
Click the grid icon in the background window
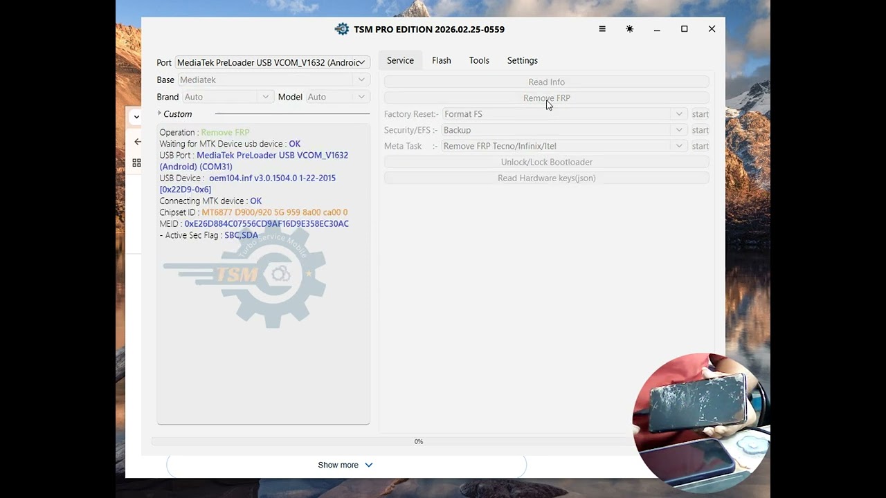136,163
